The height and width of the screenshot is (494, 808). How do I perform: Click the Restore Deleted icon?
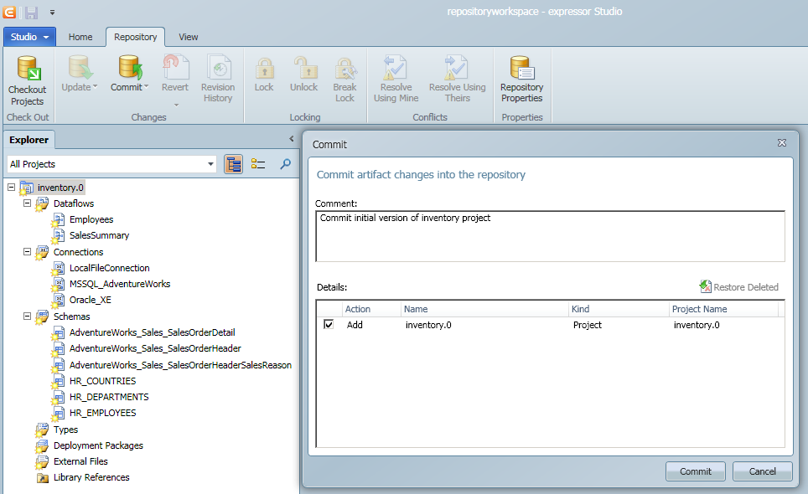pyautogui.click(x=705, y=286)
